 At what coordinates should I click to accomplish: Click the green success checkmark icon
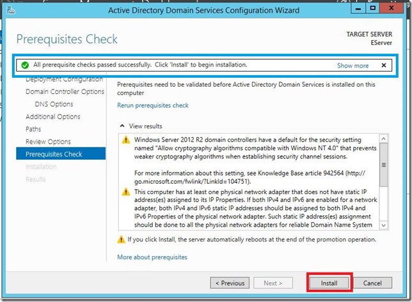pyautogui.click(x=25, y=65)
